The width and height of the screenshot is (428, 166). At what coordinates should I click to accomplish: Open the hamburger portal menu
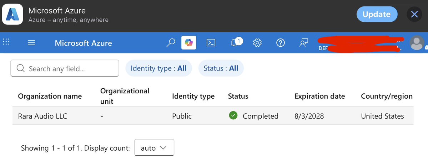click(31, 43)
